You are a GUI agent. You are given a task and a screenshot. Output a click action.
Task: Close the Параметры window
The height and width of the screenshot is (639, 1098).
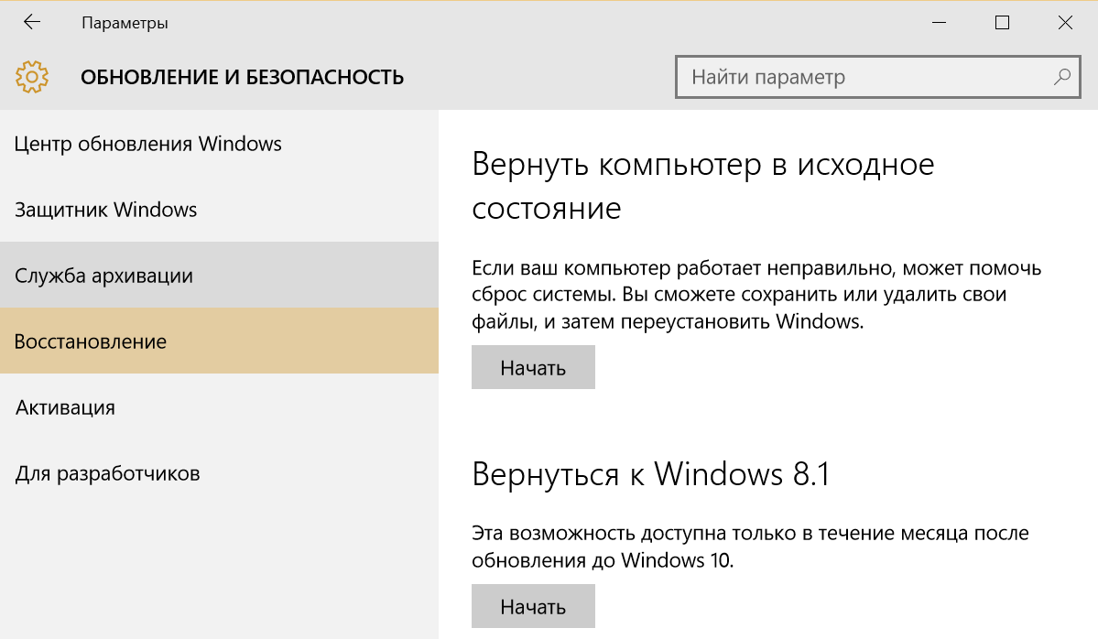coord(1065,22)
